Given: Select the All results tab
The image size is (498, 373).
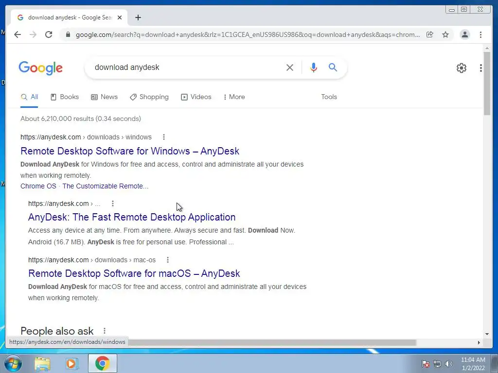Looking at the screenshot, I should 29,97.
